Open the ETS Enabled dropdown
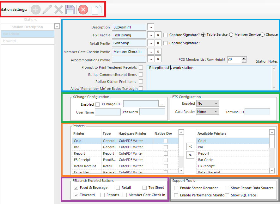280x204 pixels. (x=207, y=103)
